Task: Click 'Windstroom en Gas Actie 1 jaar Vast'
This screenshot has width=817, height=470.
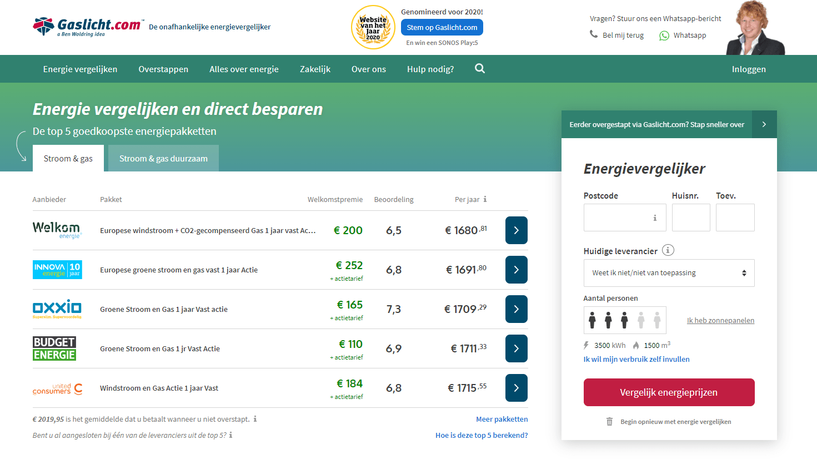Action: [159, 388]
